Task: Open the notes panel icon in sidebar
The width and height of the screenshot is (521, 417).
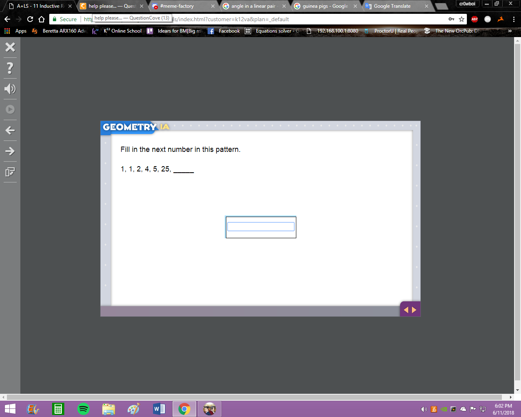Action: pos(10,172)
